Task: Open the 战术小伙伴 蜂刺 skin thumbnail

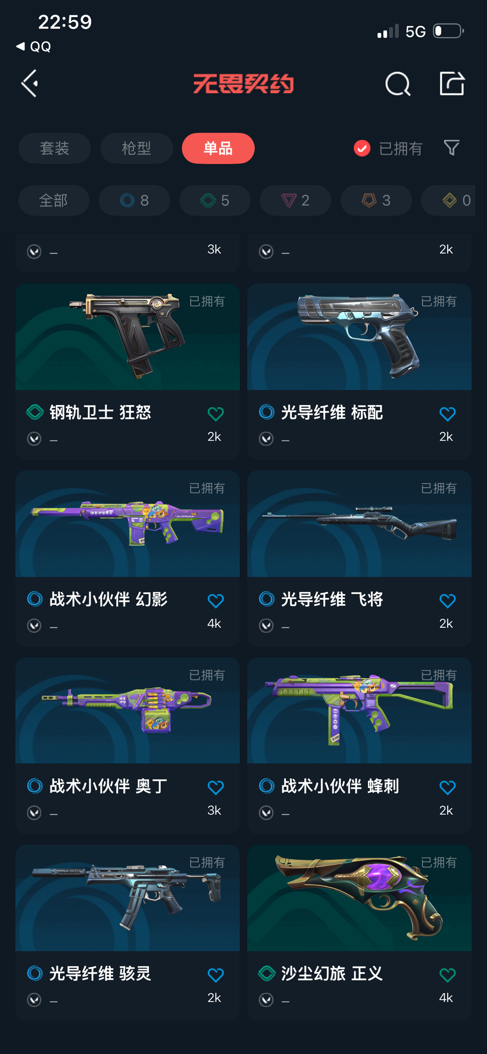Action: pyautogui.click(x=359, y=710)
